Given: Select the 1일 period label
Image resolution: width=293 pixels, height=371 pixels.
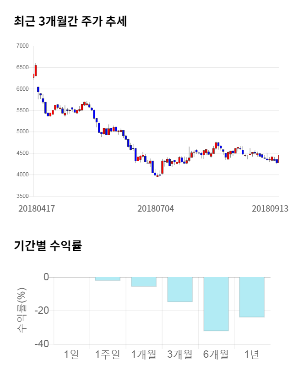Looking at the screenshot, I should (71, 354).
